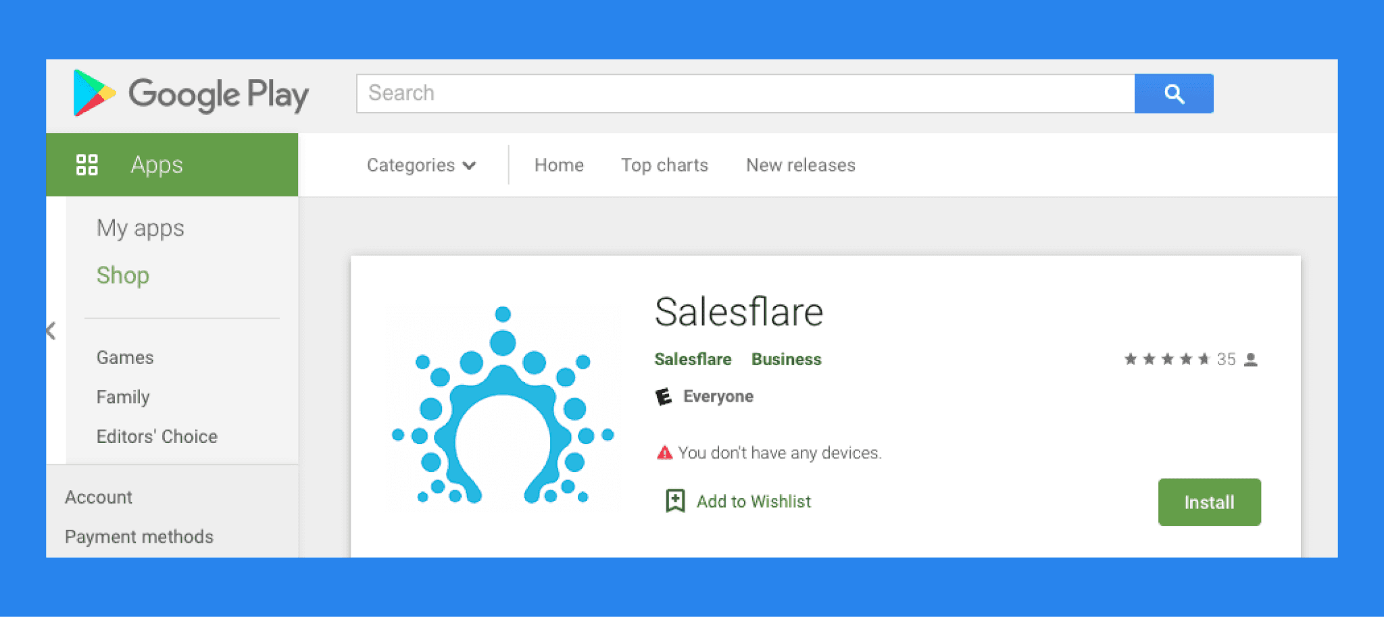
Task: Click the green Install button
Action: coord(1210,502)
